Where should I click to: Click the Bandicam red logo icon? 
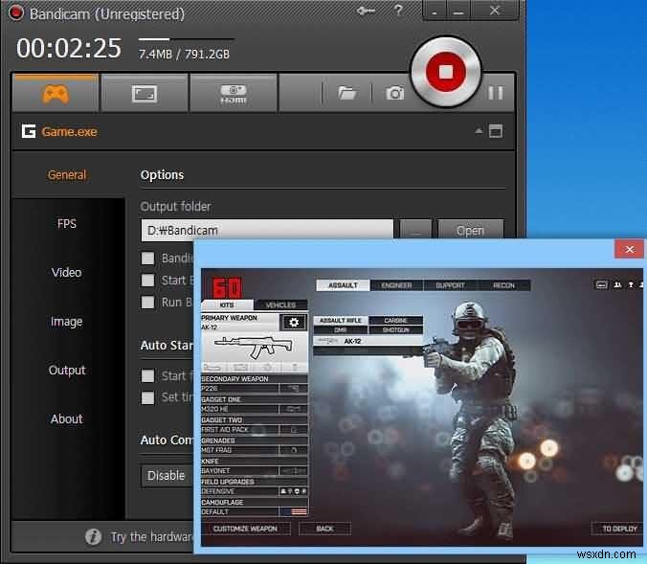coord(16,12)
